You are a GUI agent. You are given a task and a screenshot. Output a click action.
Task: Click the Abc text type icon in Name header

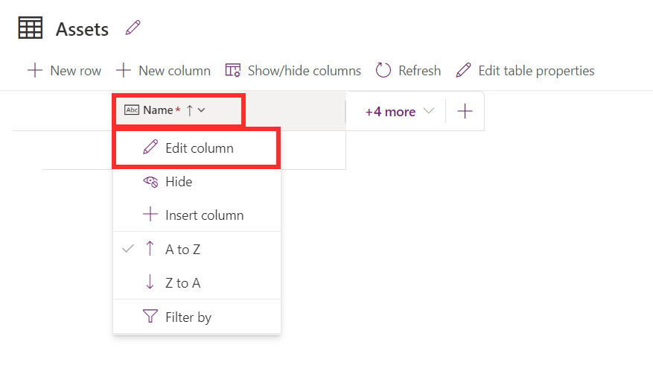[x=132, y=110]
